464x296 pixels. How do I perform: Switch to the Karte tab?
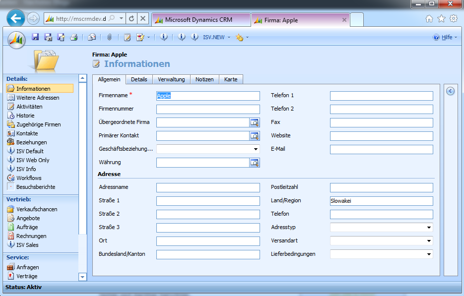pos(231,79)
